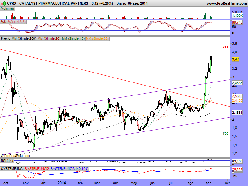Click the Diario timeframe text
Viewport: 248px width, 186px height.
coord(121,3)
